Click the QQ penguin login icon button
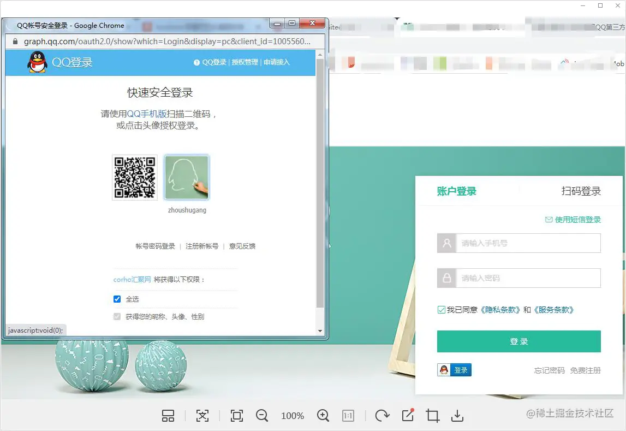Viewport: 626px width, 431px height. point(454,370)
